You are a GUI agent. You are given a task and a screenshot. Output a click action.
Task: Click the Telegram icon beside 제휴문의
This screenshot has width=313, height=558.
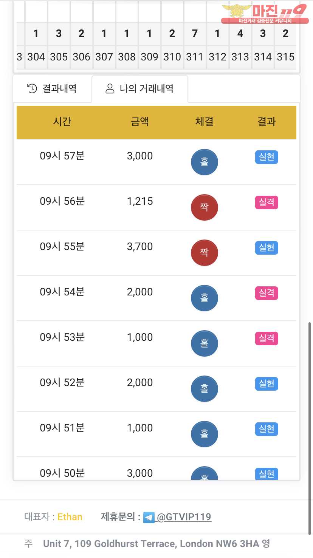click(x=149, y=517)
